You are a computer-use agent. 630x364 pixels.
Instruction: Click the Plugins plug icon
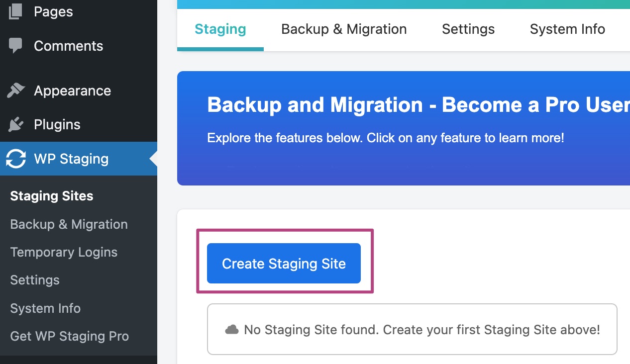coord(16,124)
